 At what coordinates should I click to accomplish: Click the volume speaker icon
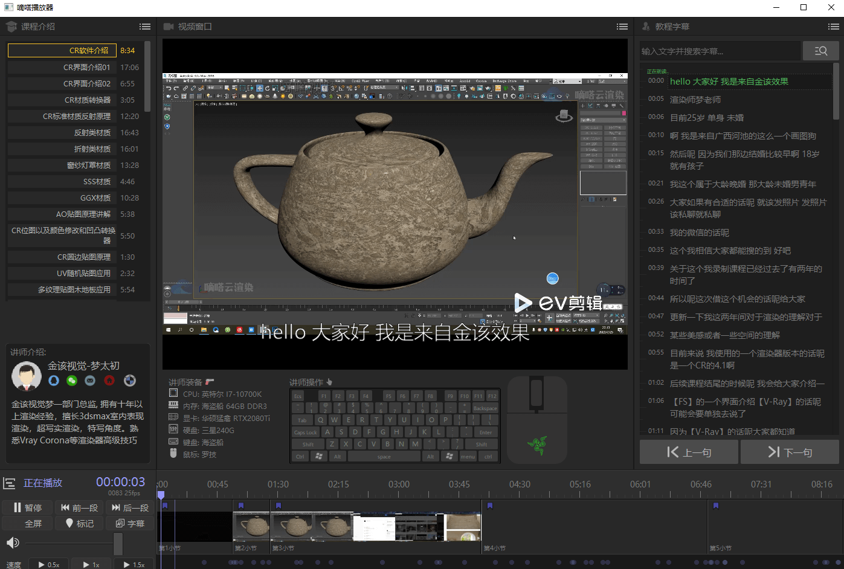coord(12,542)
